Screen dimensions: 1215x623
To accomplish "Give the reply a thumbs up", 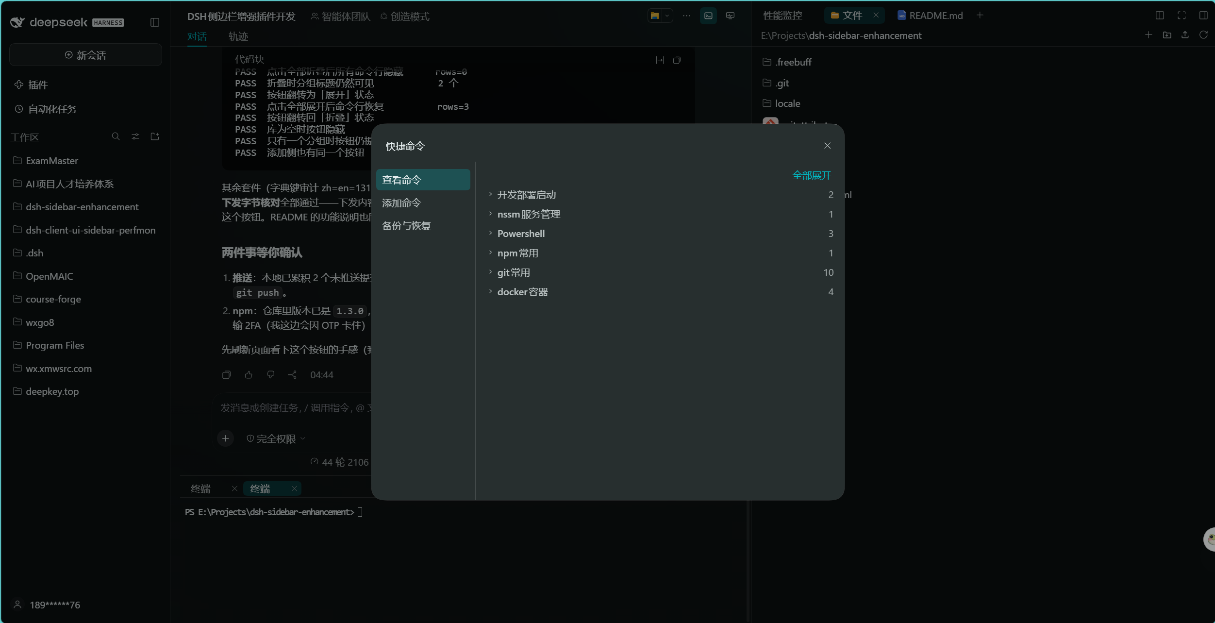I will click(x=249, y=375).
